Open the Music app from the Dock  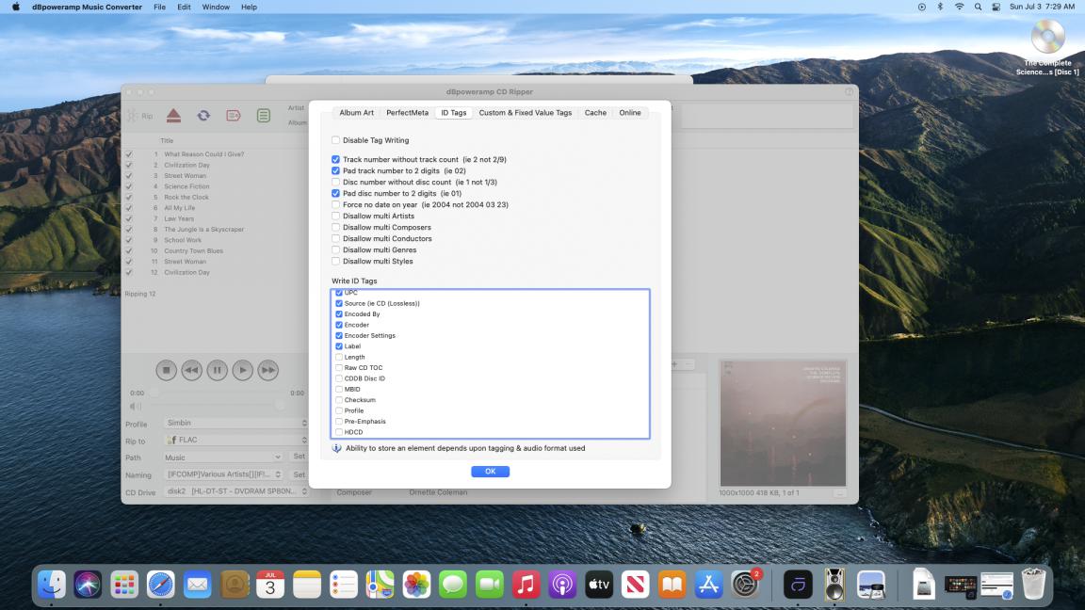[x=526, y=585]
